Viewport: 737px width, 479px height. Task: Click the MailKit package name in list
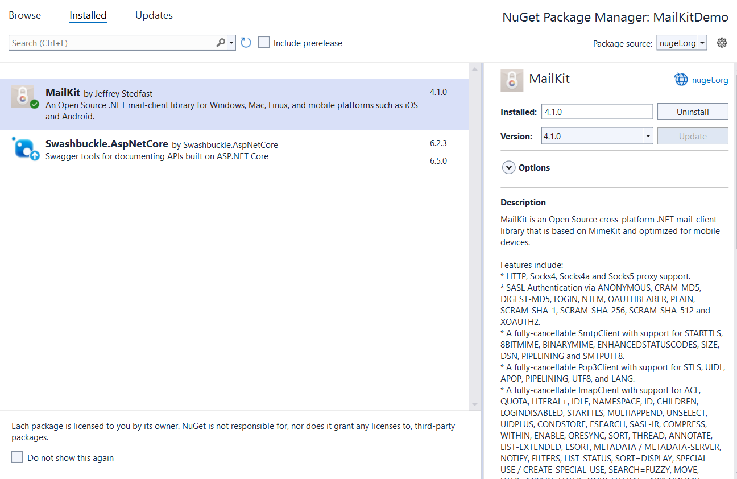(63, 93)
